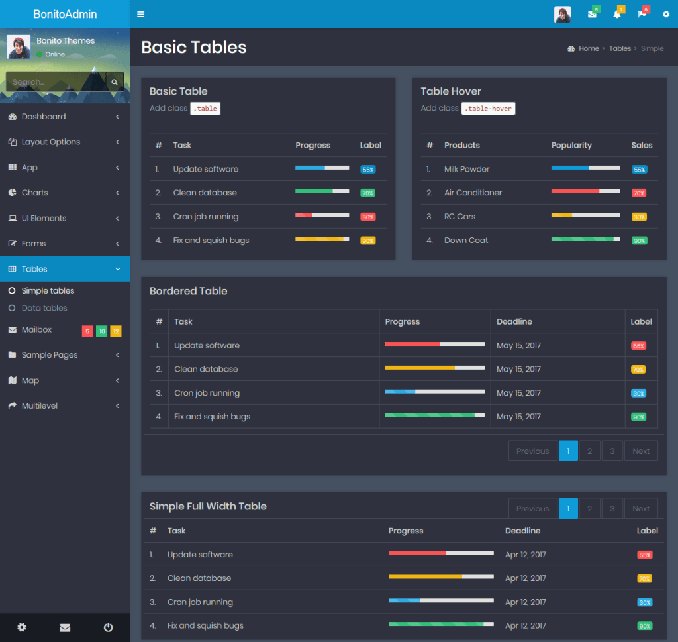Screen dimensions: 678x642
Task: Click Clean database progress bar in Bordered Table
Action: click(x=434, y=368)
